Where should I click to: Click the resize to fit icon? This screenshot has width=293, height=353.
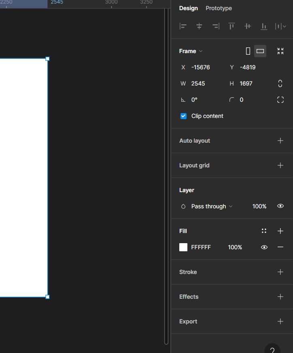[280, 51]
